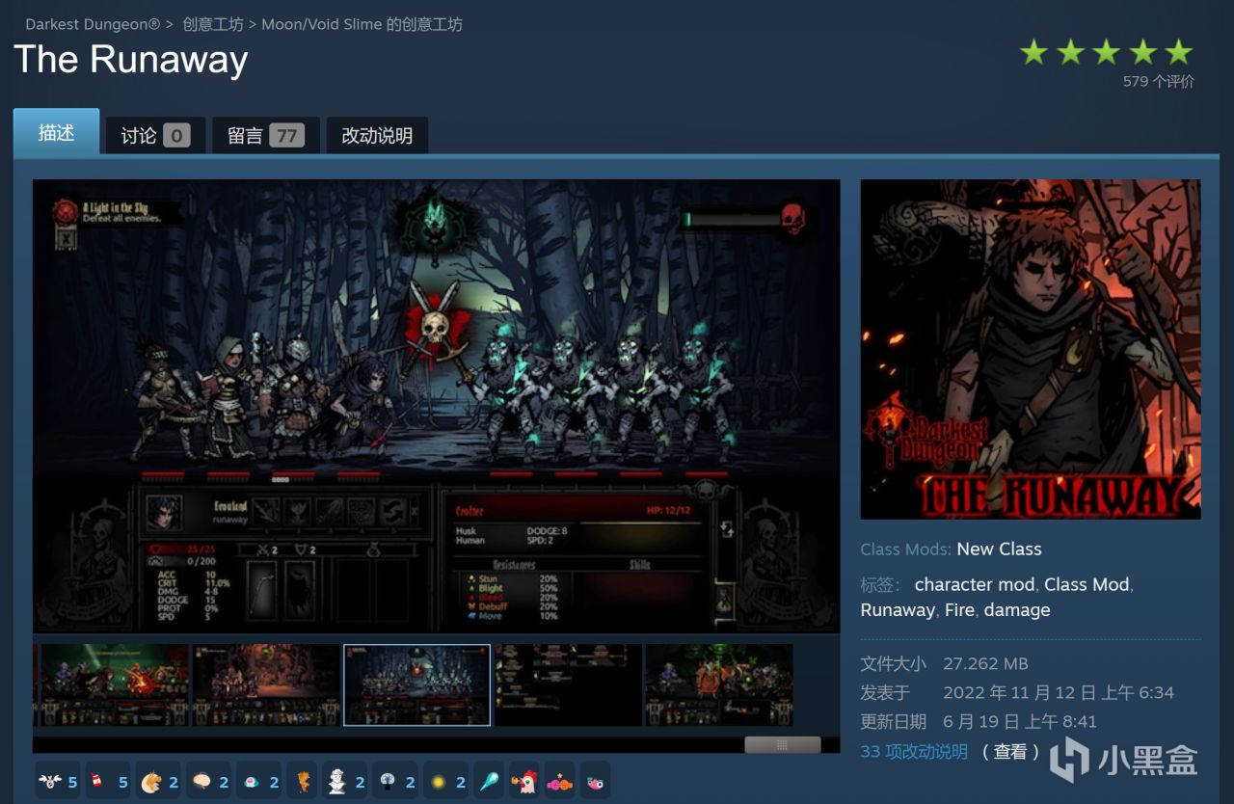Open the 讨论 tab

point(155,136)
